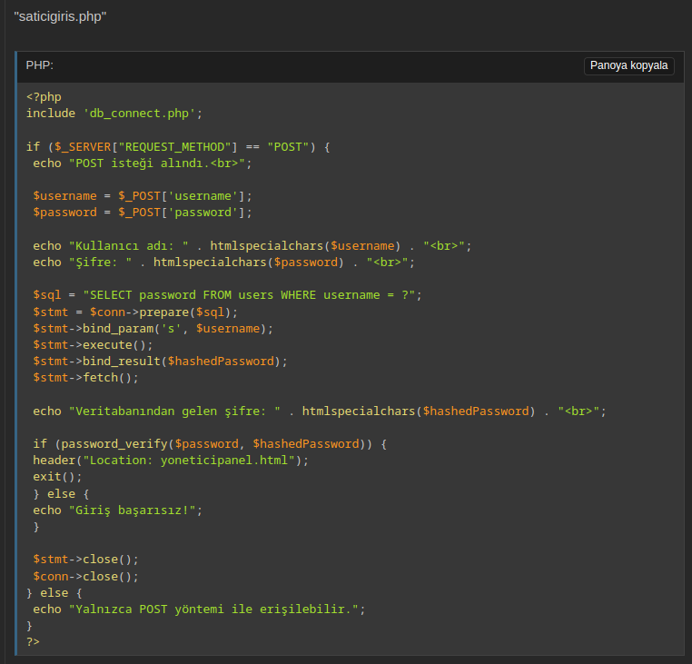
Task: Click the line echoing "Veritabanından gelen şifre:"
Action: pos(320,411)
